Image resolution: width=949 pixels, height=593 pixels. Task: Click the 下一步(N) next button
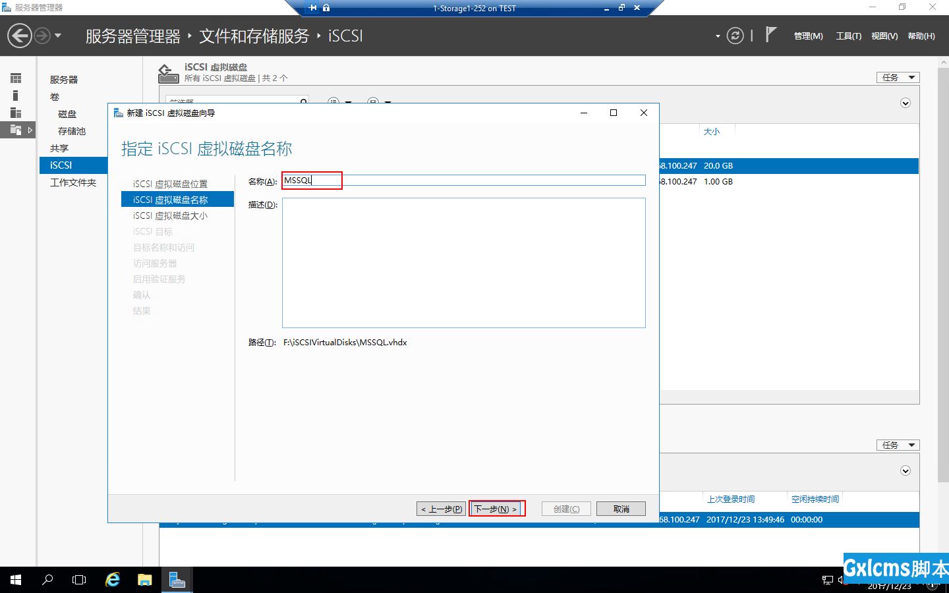coord(496,509)
